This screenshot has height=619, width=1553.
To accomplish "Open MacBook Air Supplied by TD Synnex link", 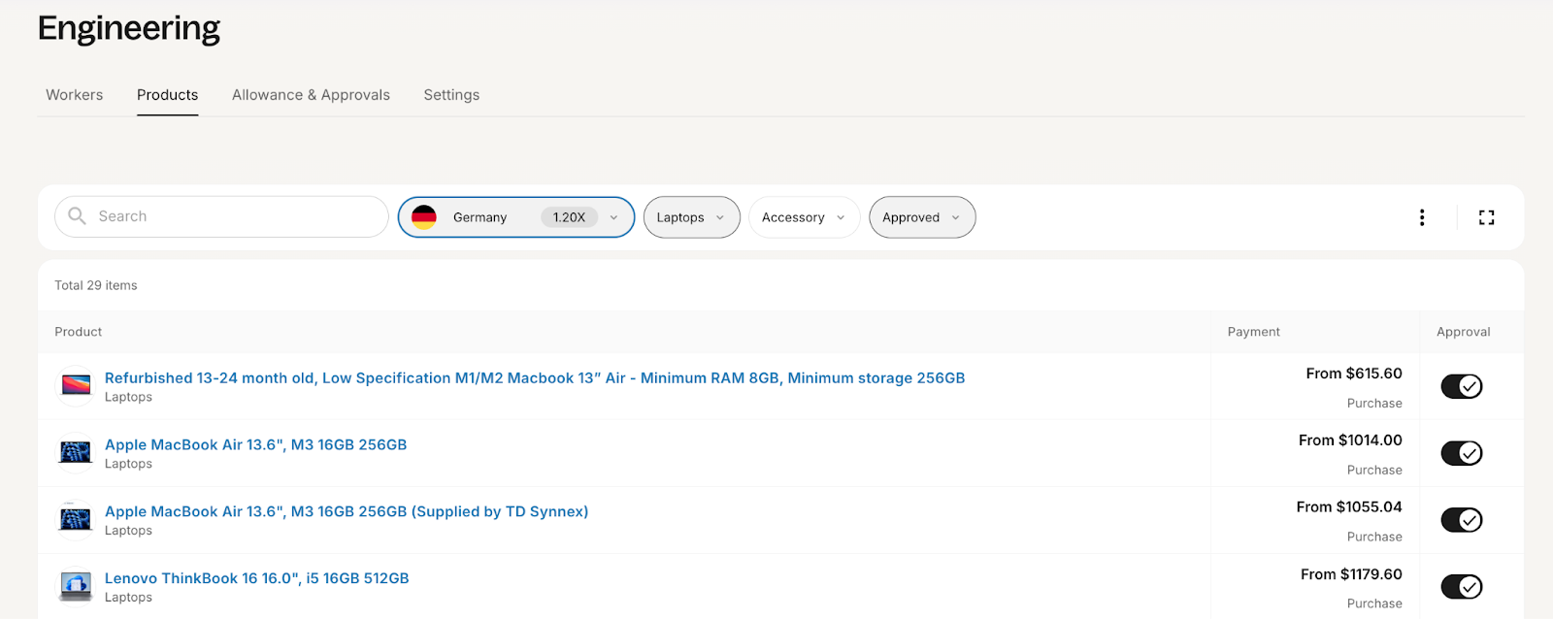I will [x=347, y=511].
